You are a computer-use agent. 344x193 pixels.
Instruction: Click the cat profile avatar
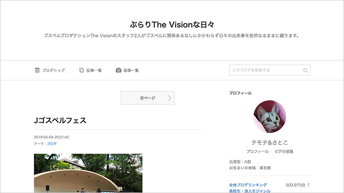(x=270, y=117)
